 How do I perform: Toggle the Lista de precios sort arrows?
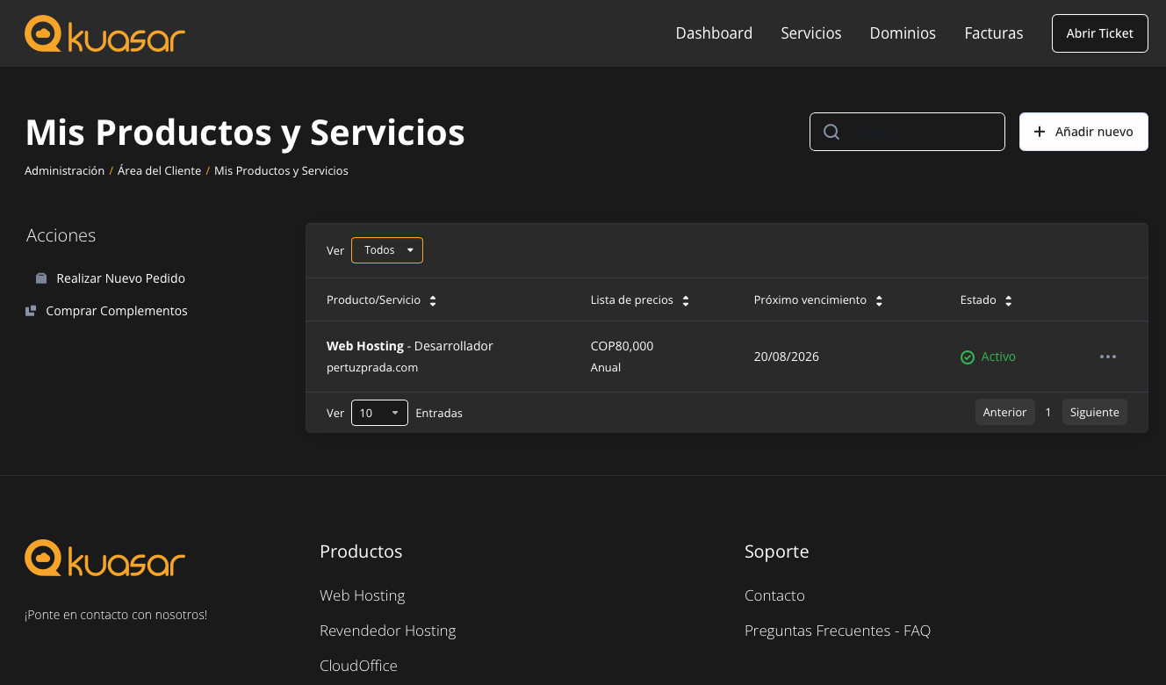[685, 299]
